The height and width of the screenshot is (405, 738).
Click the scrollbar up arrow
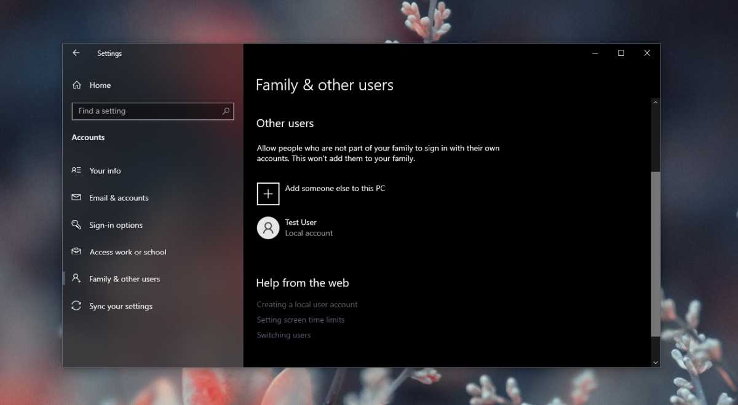coord(655,103)
